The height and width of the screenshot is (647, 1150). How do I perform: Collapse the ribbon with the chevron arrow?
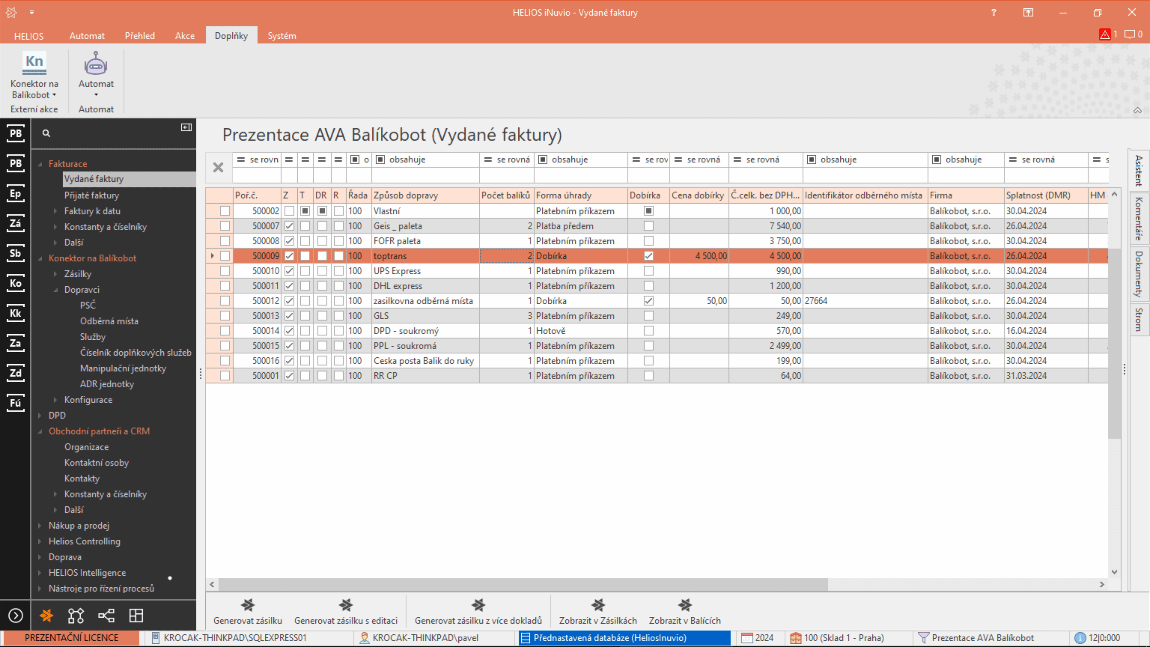click(1137, 110)
